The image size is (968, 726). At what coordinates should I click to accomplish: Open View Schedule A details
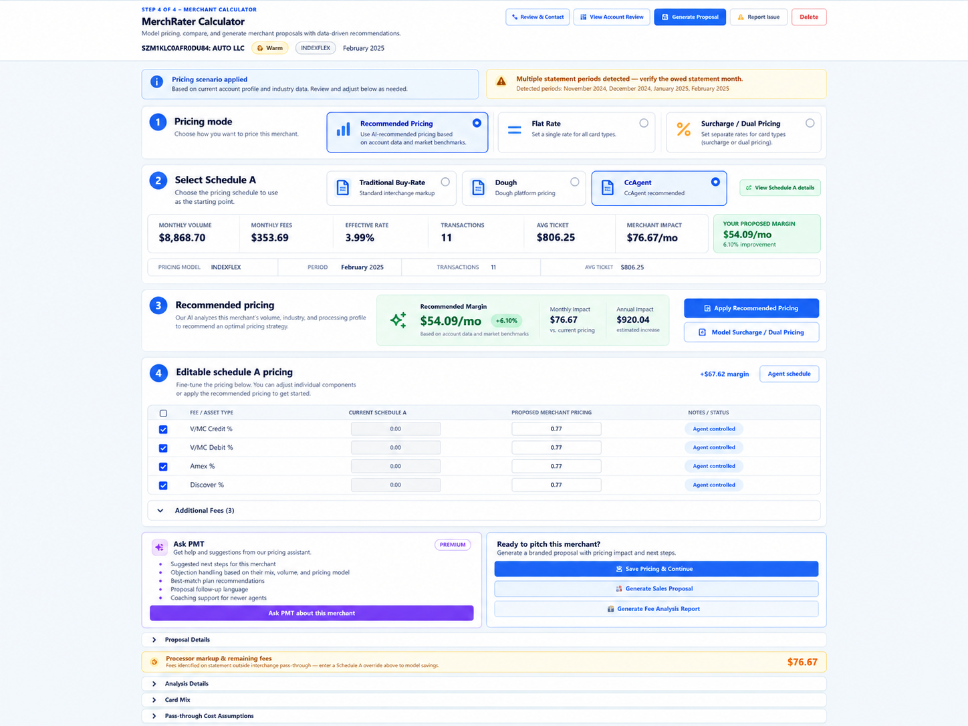click(x=780, y=188)
